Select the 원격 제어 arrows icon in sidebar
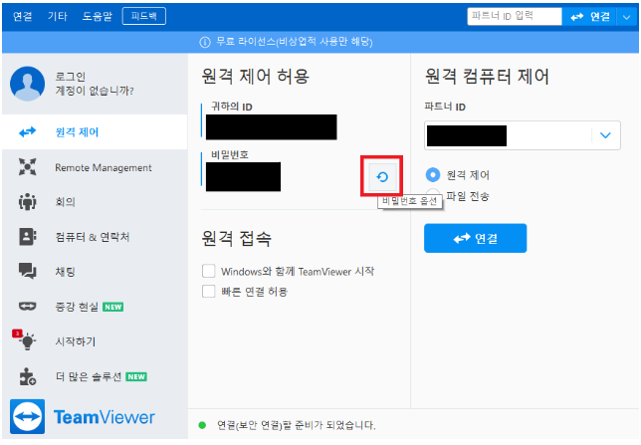 [x=28, y=132]
